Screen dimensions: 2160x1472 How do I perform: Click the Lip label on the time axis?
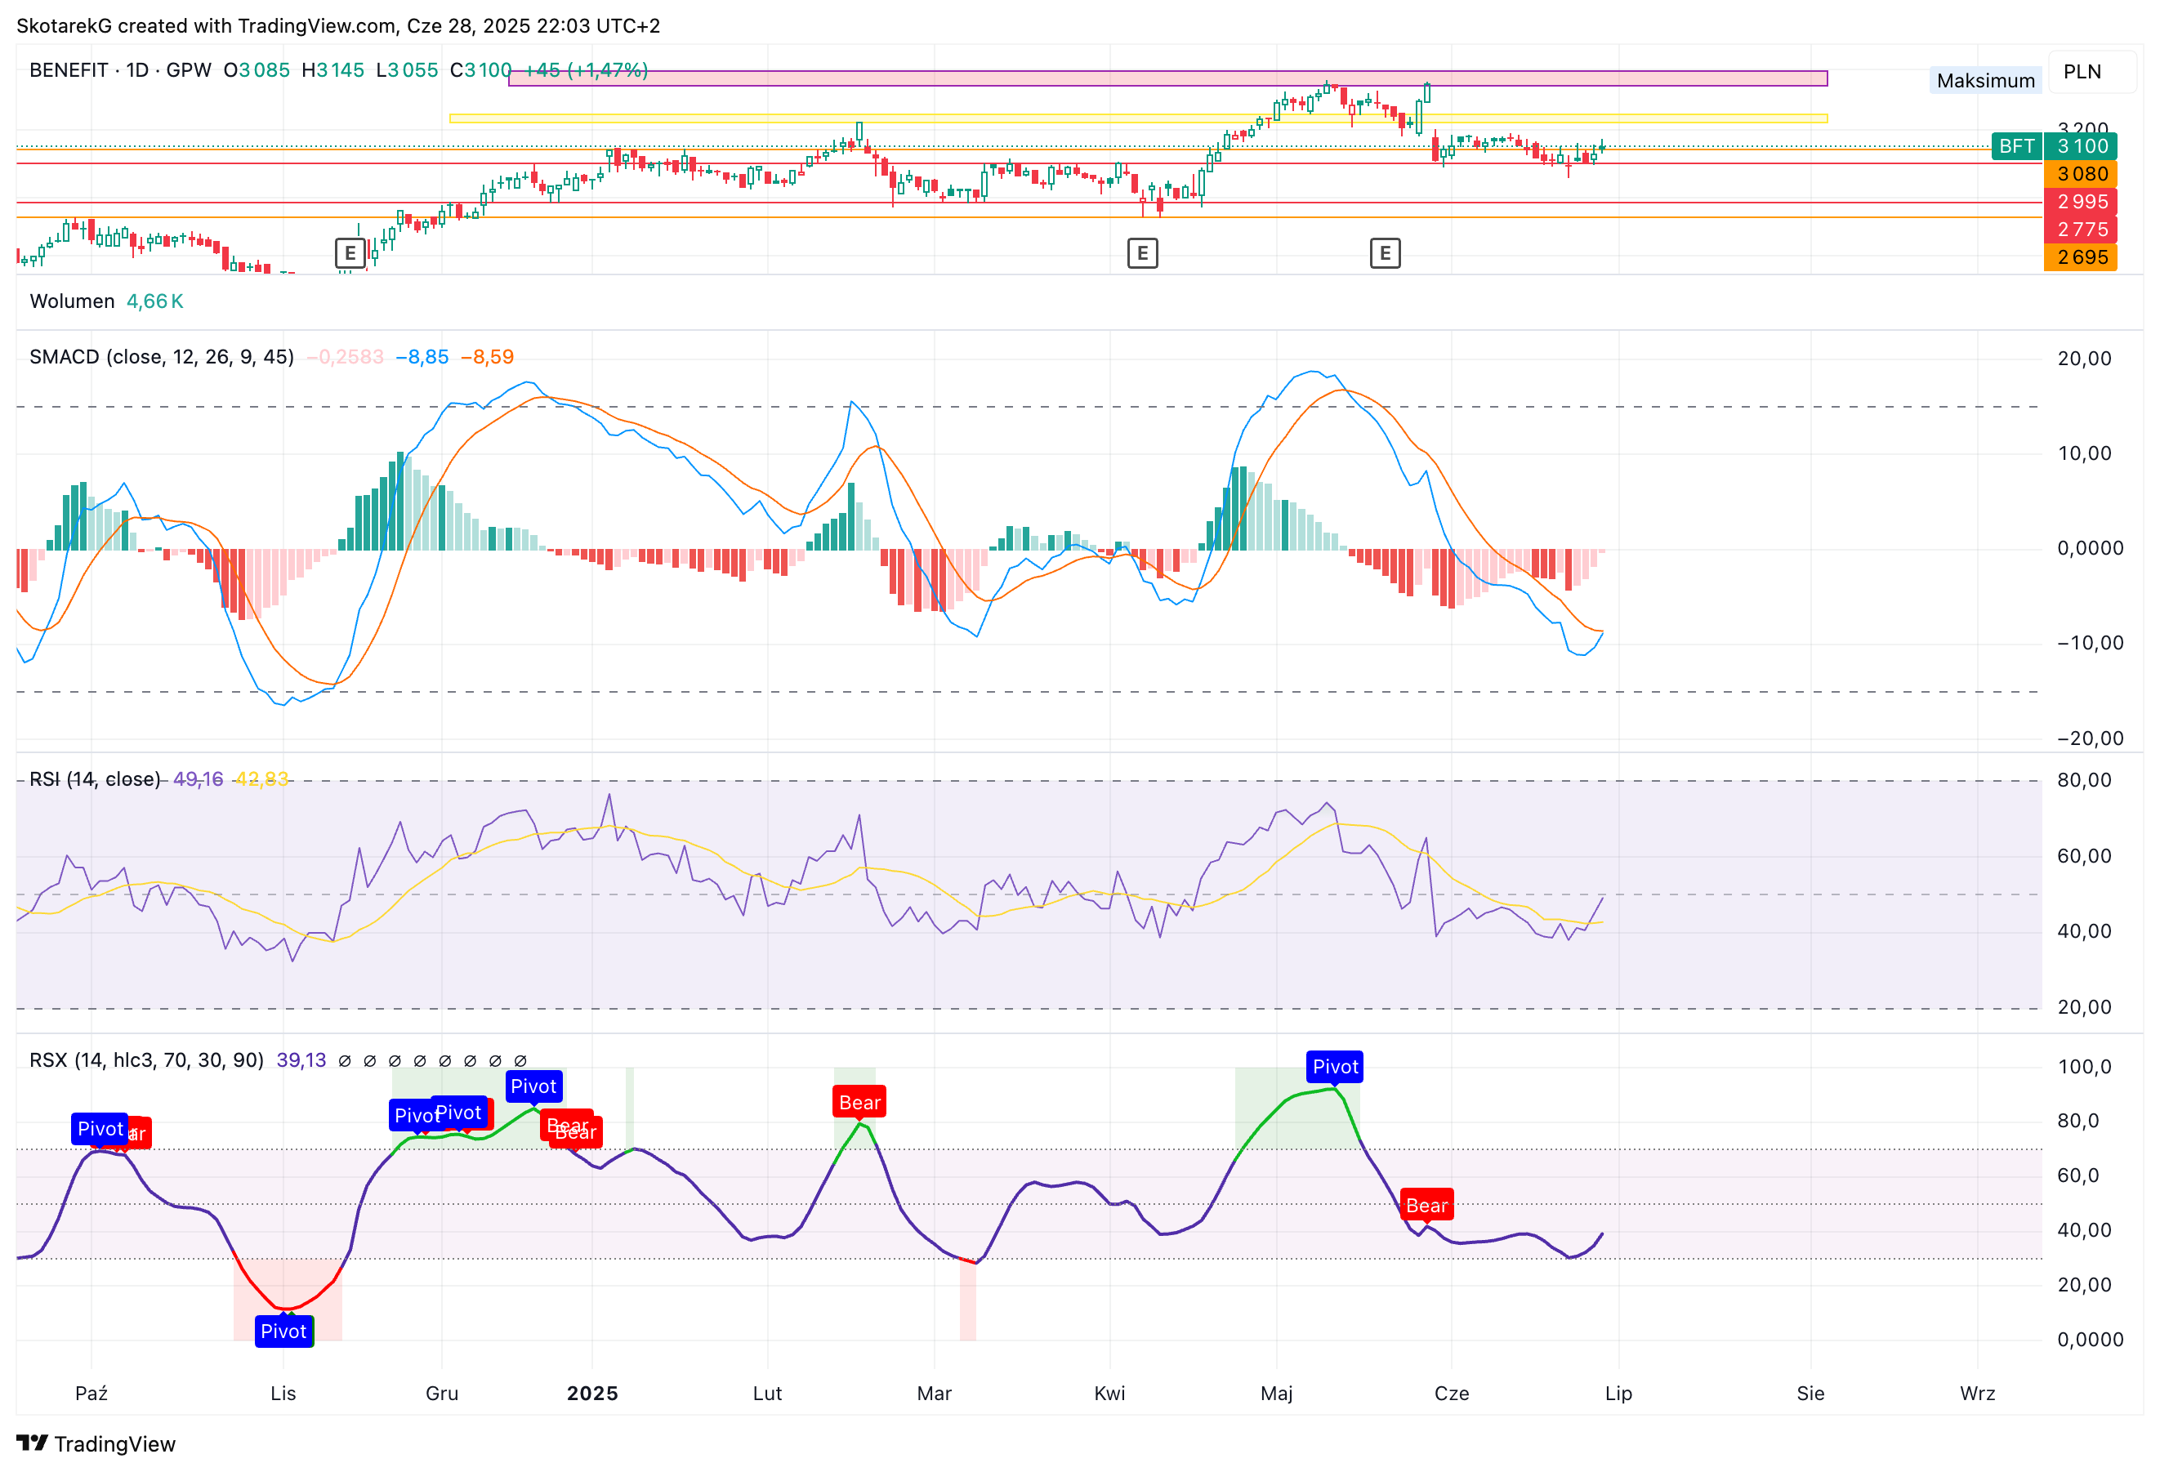(x=1618, y=1393)
